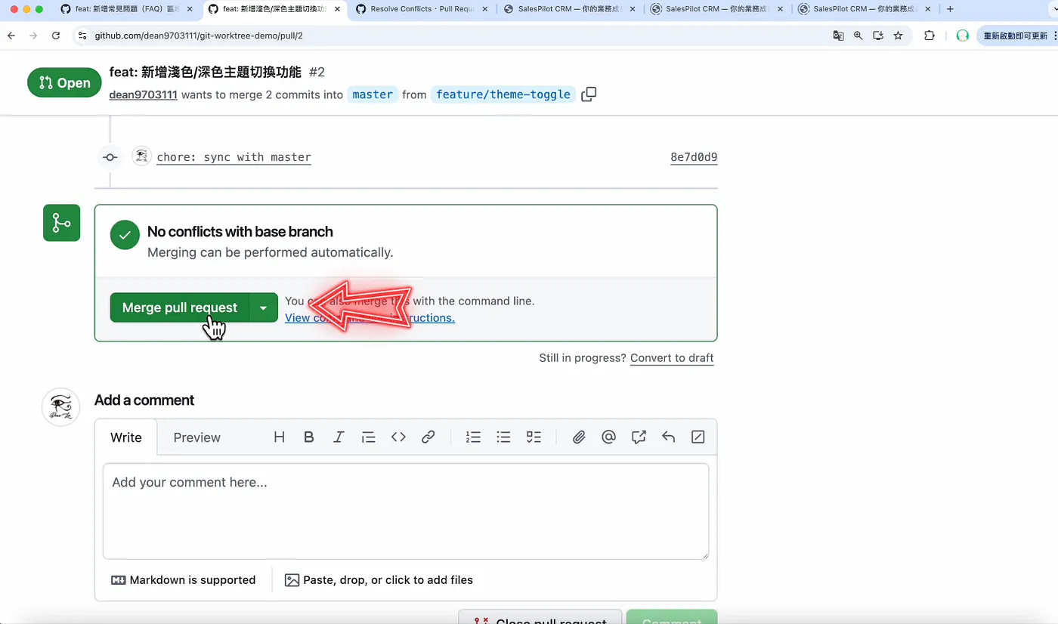This screenshot has height=624, width=1058.
Task: Insert a bulleted list
Action: (x=503, y=437)
